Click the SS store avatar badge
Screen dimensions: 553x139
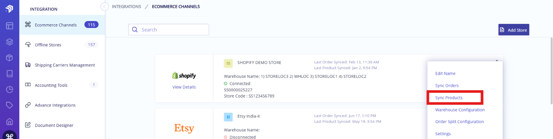[x=228, y=63]
